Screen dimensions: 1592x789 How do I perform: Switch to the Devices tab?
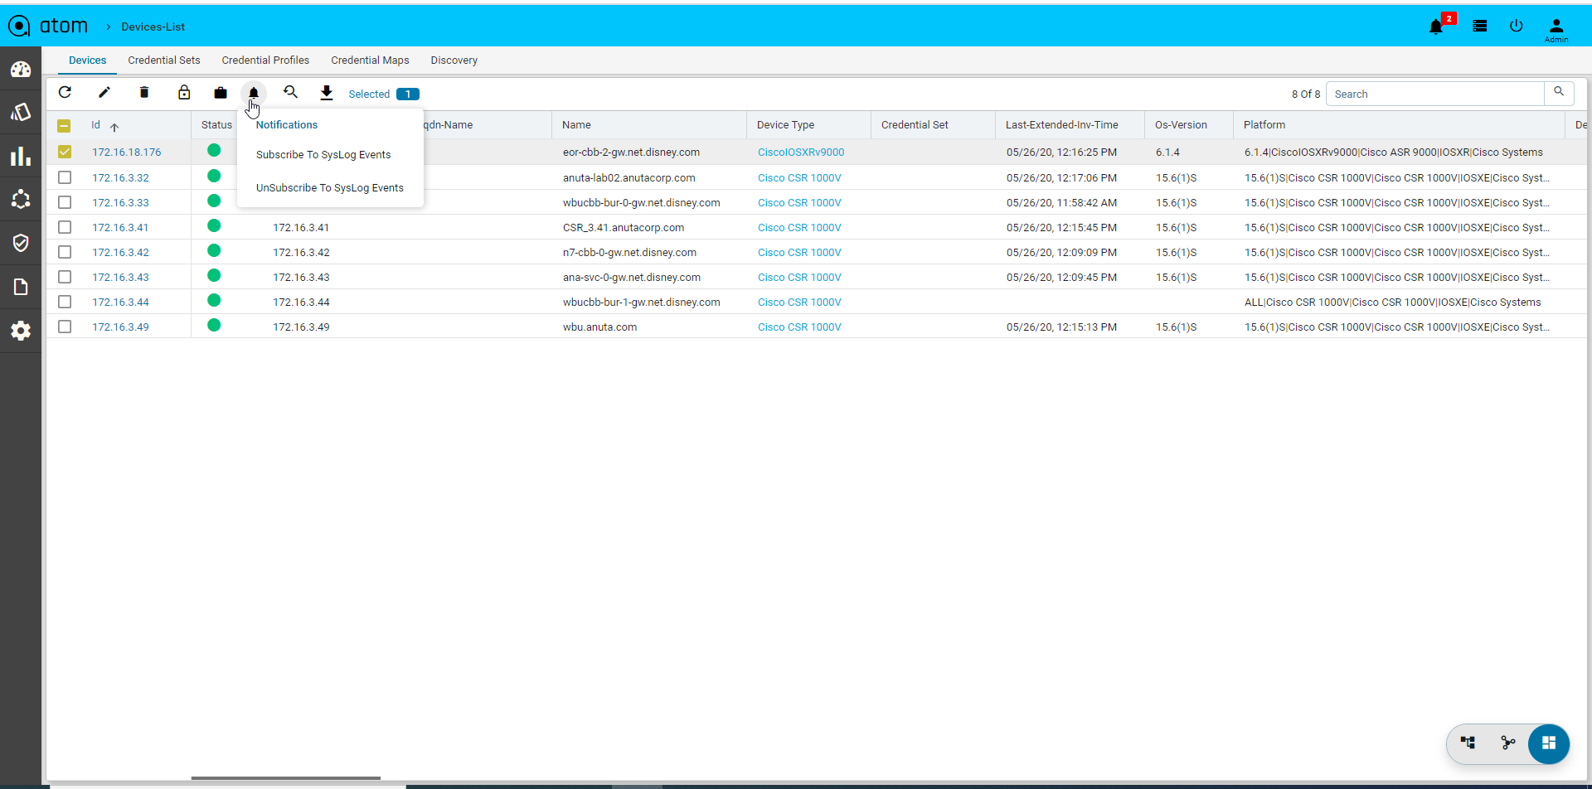pyautogui.click(x=87, y=61)
